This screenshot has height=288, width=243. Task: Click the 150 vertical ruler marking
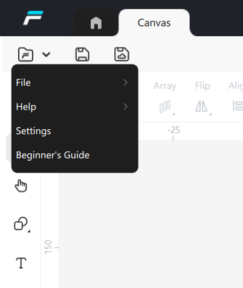tap(48, 247)
